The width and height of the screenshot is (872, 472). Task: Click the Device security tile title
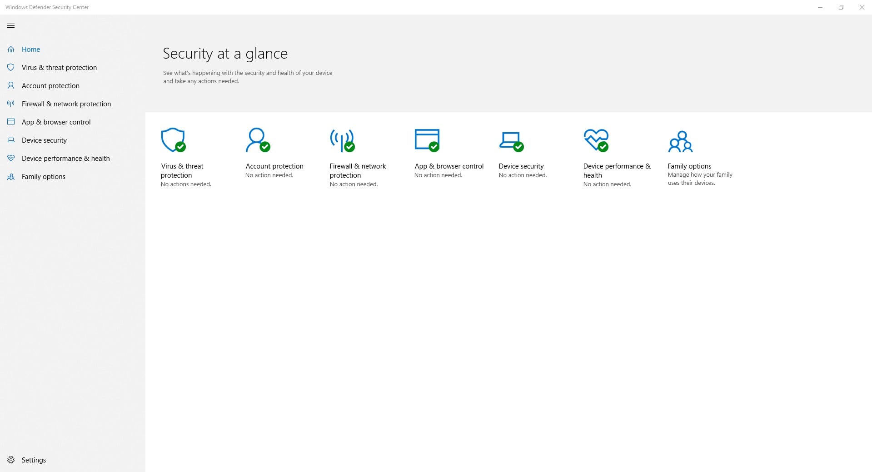click(x=521, y=166)
